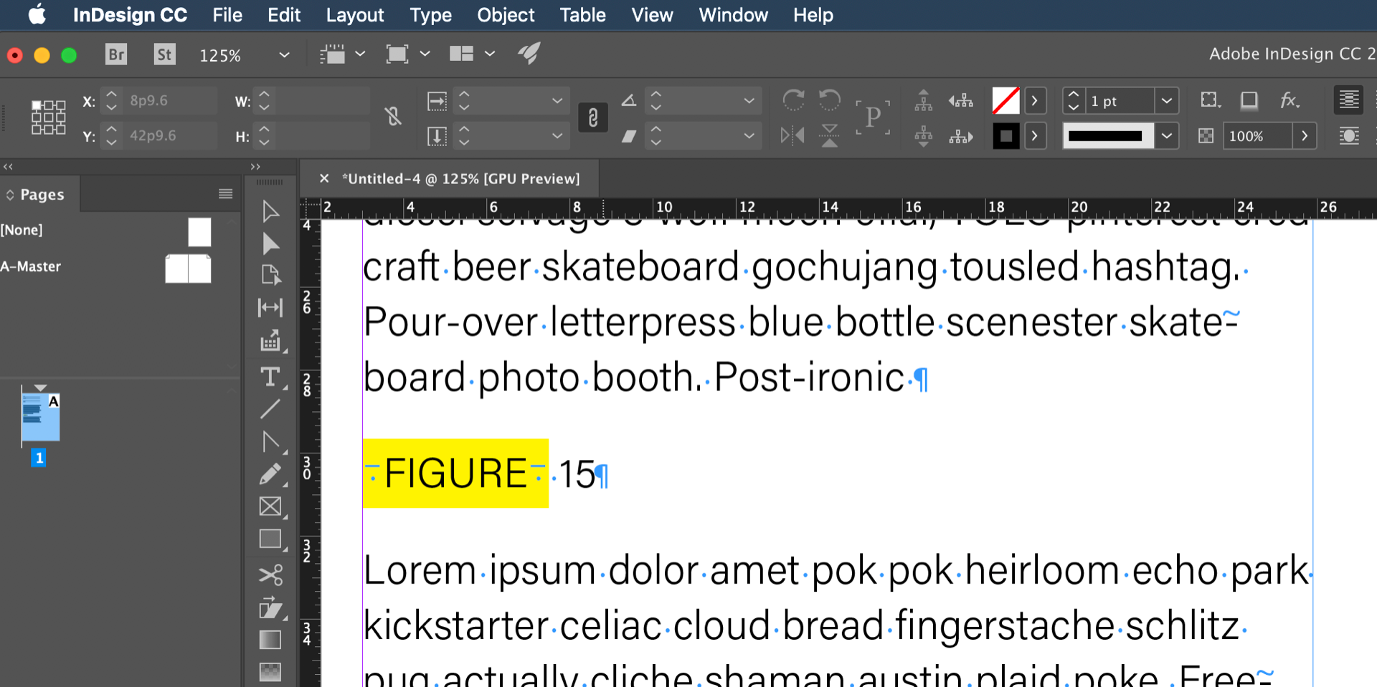Select the Content Collector tool
This screenshot has height=687, width=1377.
click(270, 341)
